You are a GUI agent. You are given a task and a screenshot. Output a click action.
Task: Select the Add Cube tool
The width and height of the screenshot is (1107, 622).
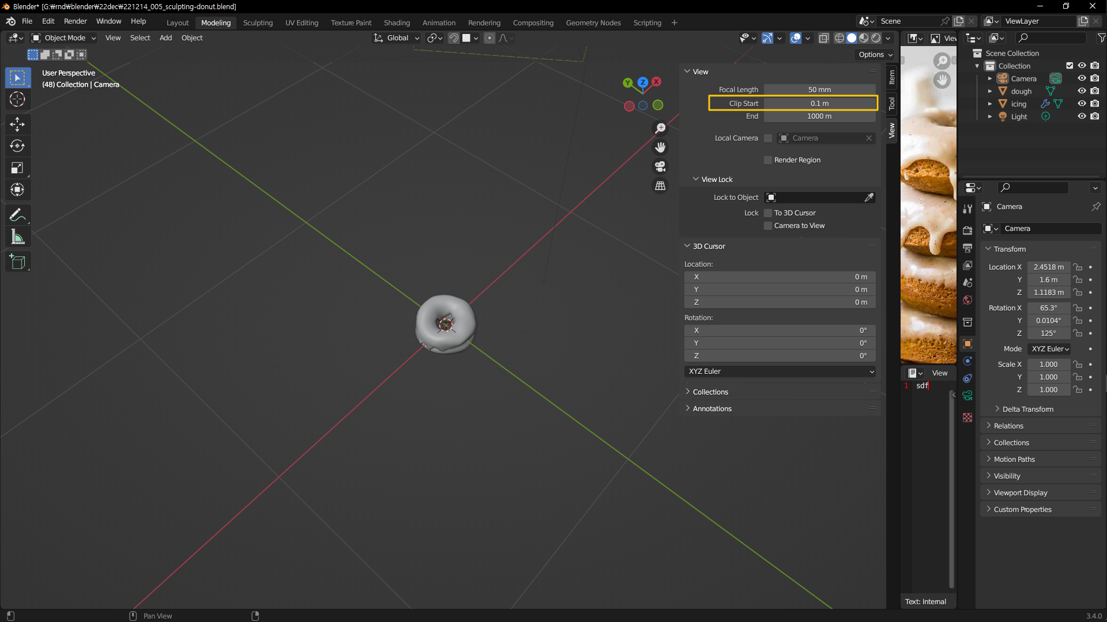(x=17, y=262)
